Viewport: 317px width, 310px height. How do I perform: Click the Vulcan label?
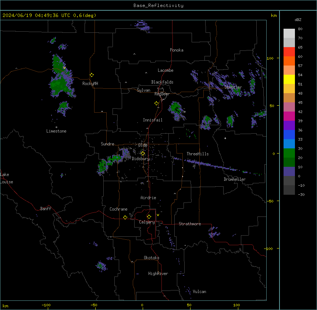point(200,292)
